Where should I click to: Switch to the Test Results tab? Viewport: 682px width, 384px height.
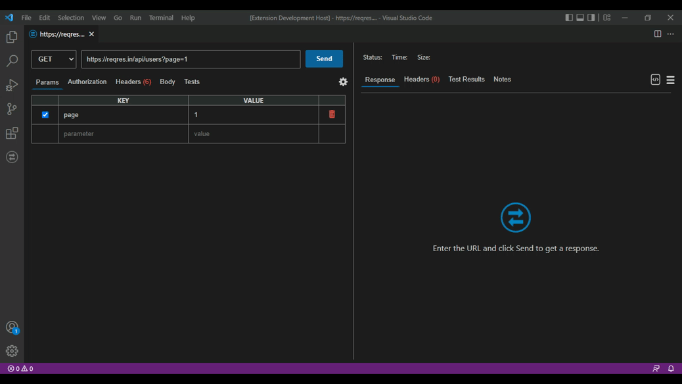466,79
